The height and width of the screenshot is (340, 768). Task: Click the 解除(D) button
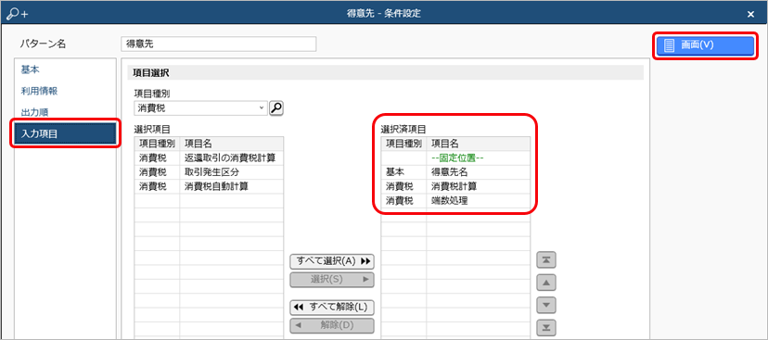332,325
